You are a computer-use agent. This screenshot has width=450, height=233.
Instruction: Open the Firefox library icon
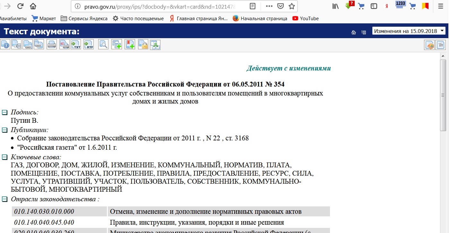[x=336, y=6]
